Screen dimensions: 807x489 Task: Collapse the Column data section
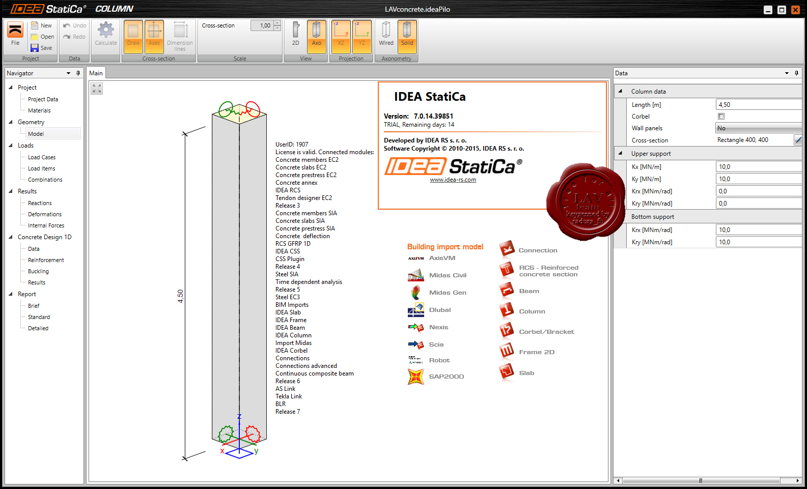pyautogui.click(x=620, y=91)
